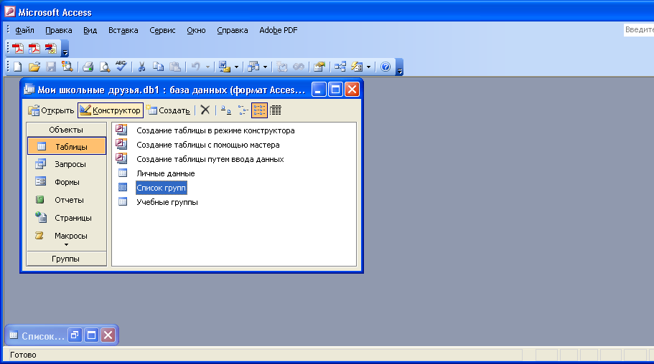Viewport: 654px width, 364px height.
Task: Click the first Adobe PDF convert icon
Action: (x=18, y=49)
